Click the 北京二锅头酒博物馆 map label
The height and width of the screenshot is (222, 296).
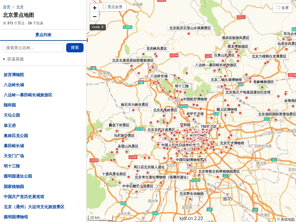point(226,80)
